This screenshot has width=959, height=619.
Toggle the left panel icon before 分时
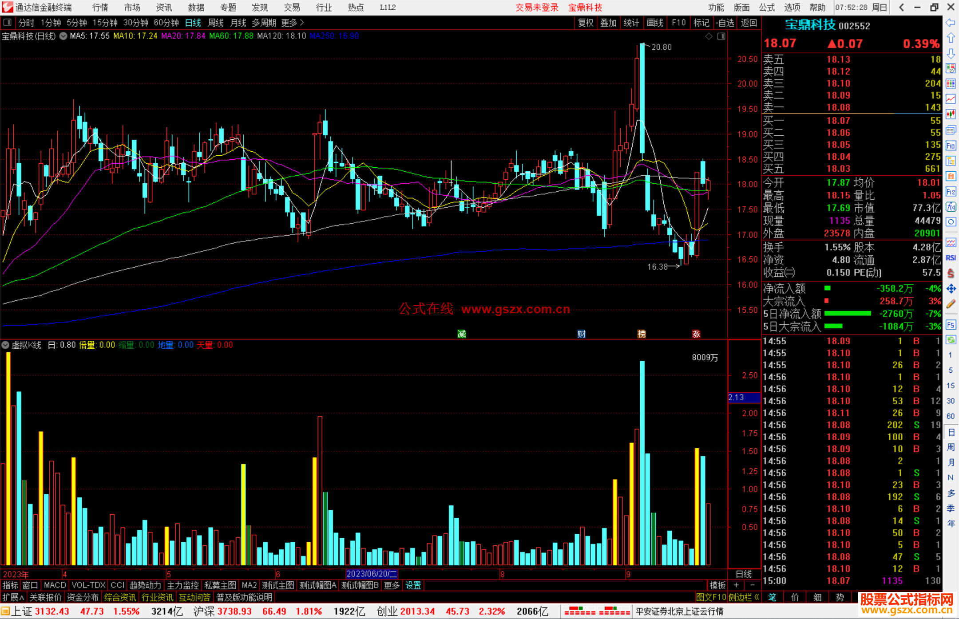pos(8,23)
